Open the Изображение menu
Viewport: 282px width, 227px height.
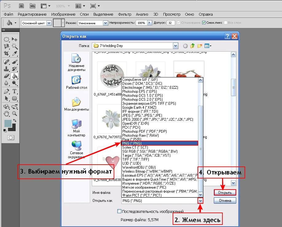point(63,14)
